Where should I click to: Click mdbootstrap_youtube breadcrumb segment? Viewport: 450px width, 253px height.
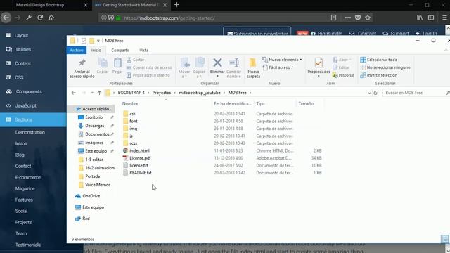point(200,93)
